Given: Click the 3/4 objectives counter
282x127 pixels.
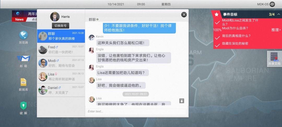Looking at the screenshot, I should [x=272, y=14].
